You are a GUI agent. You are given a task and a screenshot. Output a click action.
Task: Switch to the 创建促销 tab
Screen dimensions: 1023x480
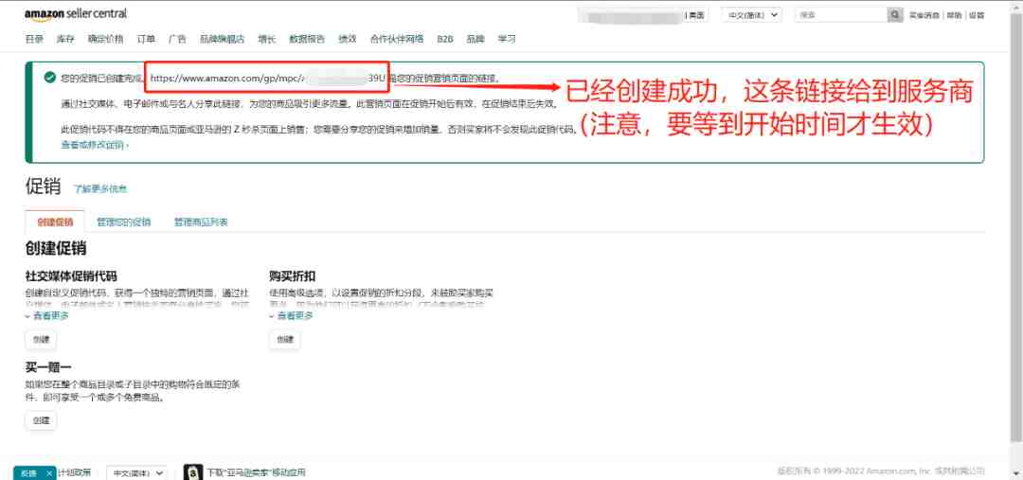[x=55, y=222]
